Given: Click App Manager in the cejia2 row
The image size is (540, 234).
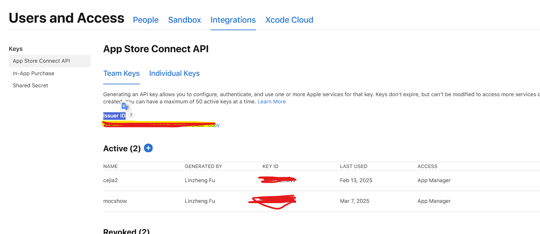Looking at the screenshot, I should coord(434,181).
